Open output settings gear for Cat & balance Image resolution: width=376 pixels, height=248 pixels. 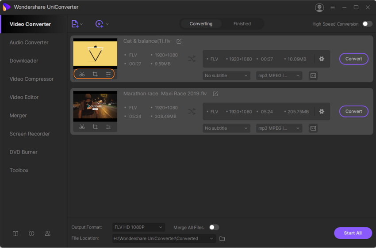pos(322,59)
